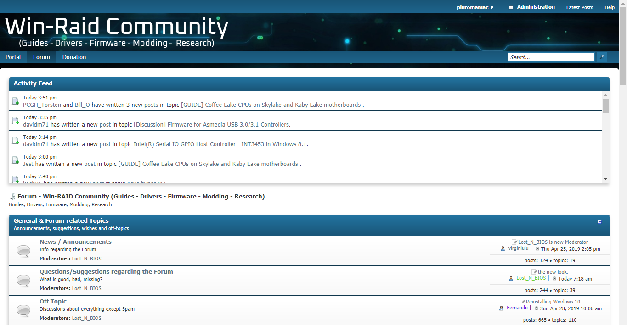Open Intel Serial IO GPIO Host Controller topic
The height and width of the screenshot is (325, 627).
pyautogui.click(x=220, y=144)
